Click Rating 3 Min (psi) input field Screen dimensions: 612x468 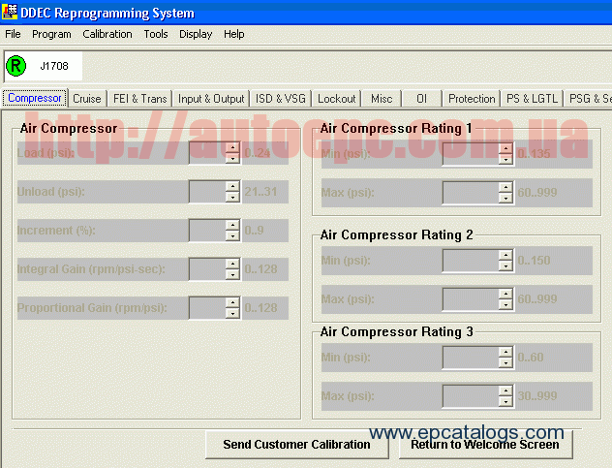tap(471, 358)
